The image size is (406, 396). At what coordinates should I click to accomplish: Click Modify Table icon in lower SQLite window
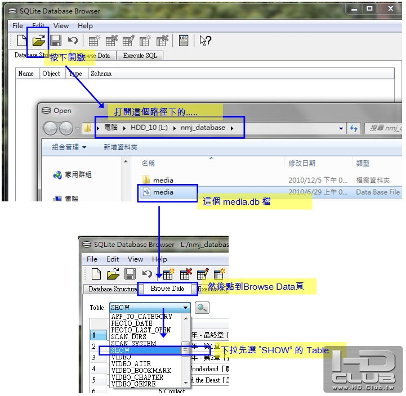click(x=203, y=274)
